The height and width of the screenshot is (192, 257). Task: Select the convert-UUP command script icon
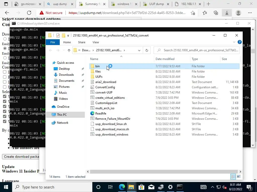pos(92,92)
